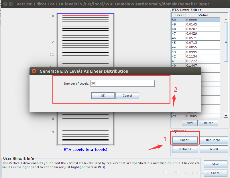Image resolution: width=230 pixels, height=178 pixels.
Task: Delete the selected eta level
Action: [209, 123]
